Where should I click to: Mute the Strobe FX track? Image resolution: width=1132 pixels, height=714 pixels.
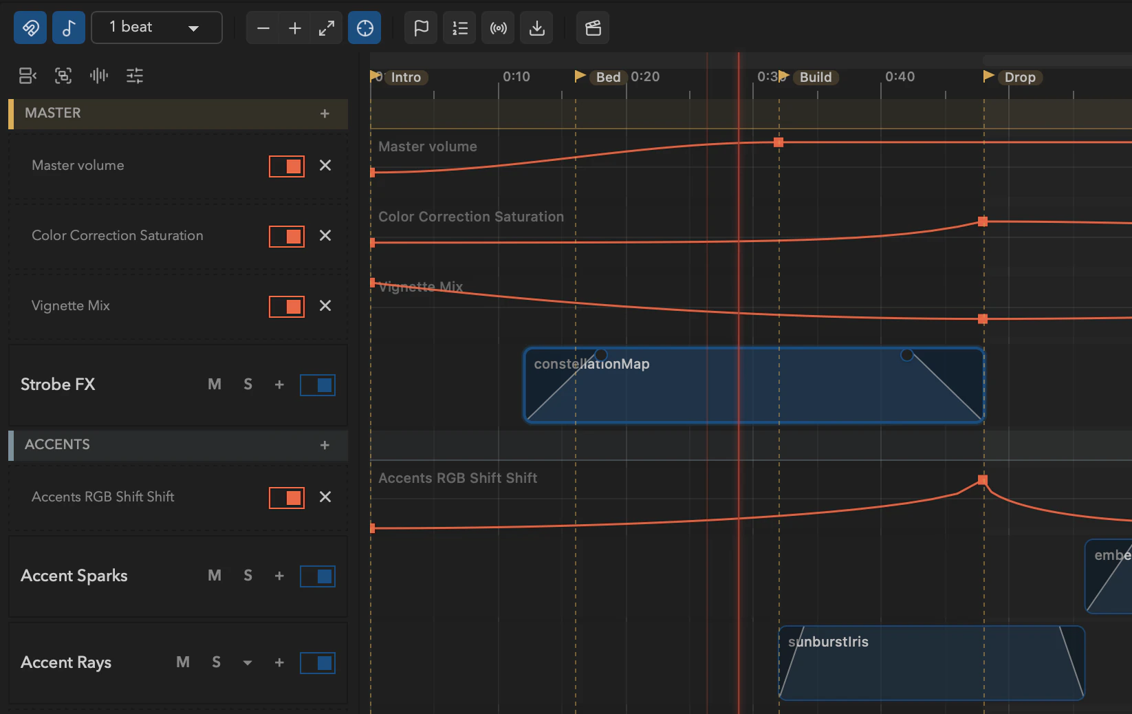(x=215, y=385)
